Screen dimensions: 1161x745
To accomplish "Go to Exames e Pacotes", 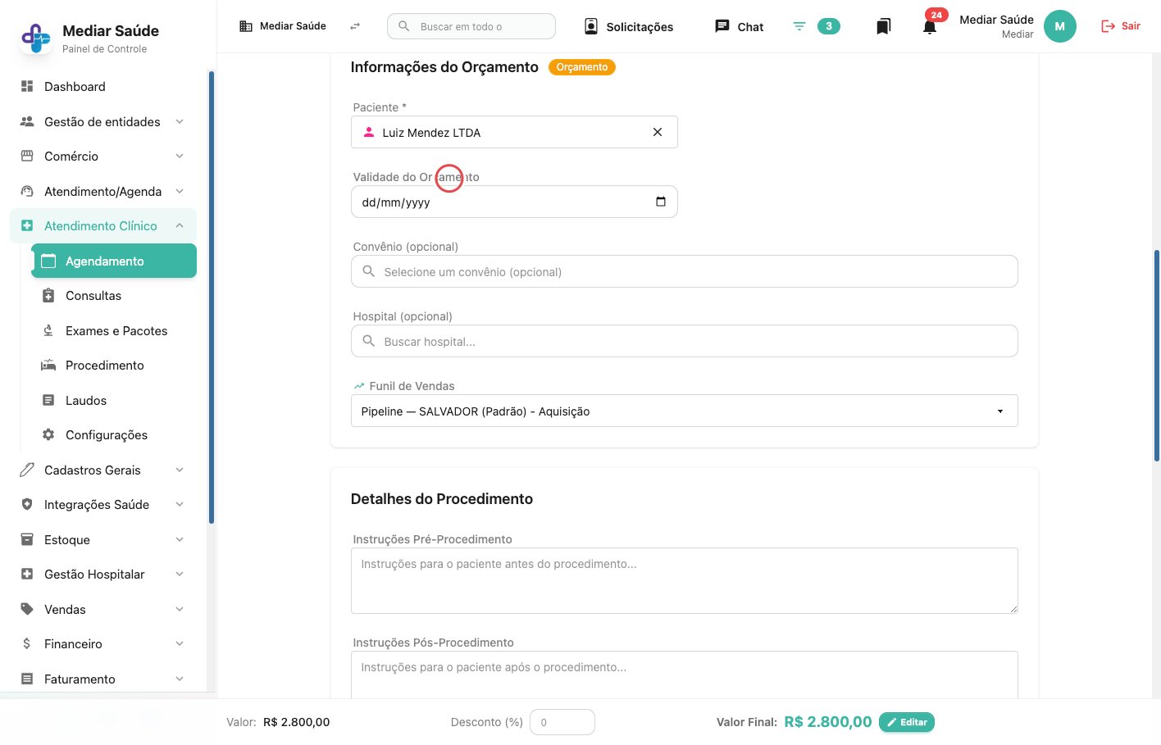I will (114, 330).
